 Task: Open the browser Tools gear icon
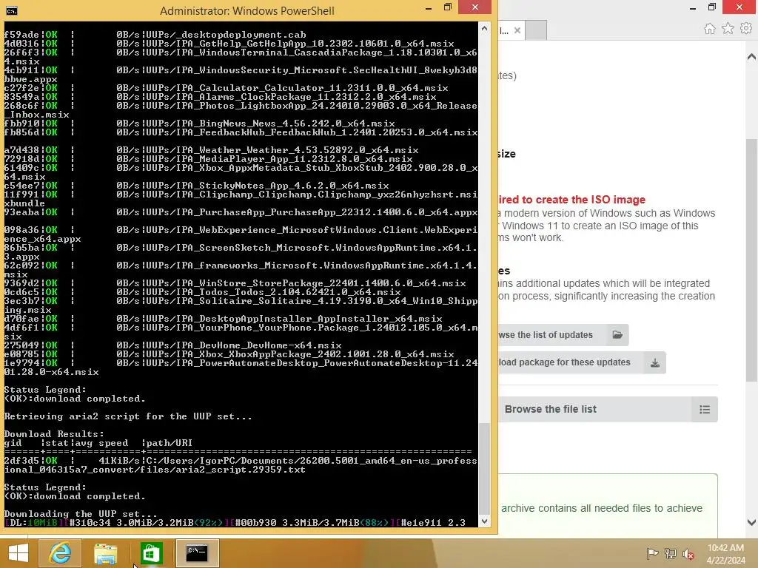pos(746,29)
